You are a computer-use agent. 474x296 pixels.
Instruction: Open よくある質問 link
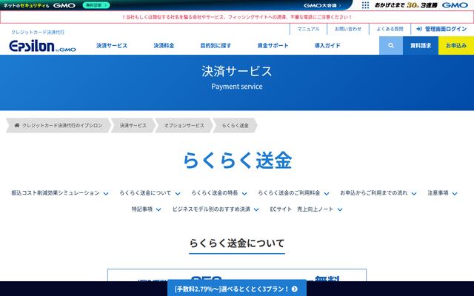point(390,29)
